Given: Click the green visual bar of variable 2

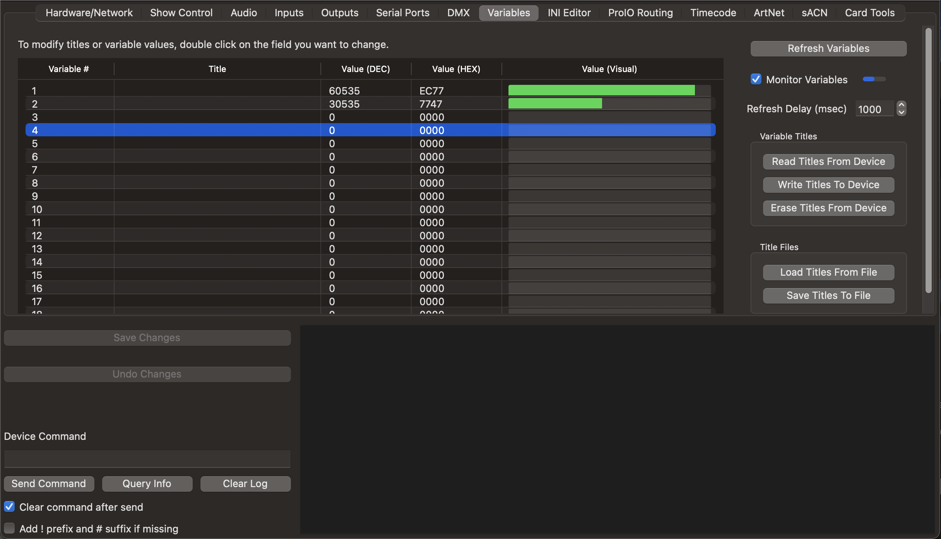Looking at the screenshot, I should coord(555,103).
